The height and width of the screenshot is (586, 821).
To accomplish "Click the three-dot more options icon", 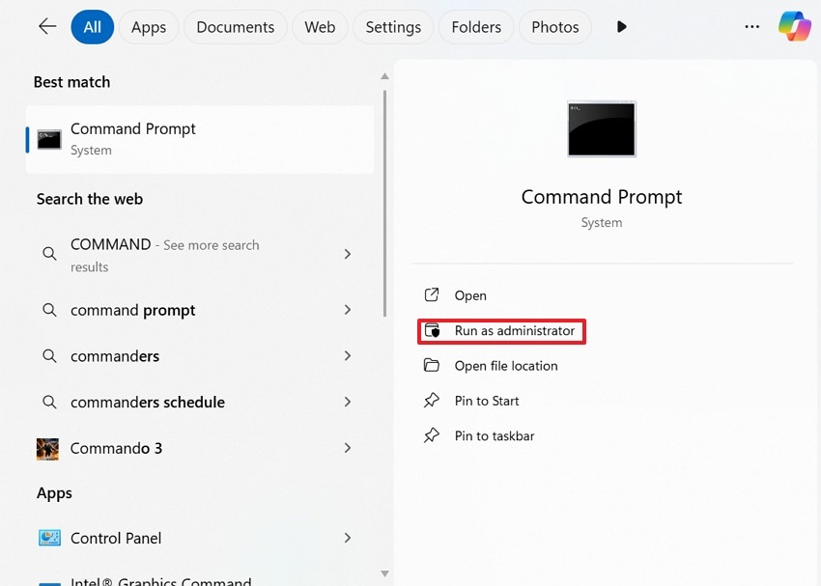I will tap(752, 27).
